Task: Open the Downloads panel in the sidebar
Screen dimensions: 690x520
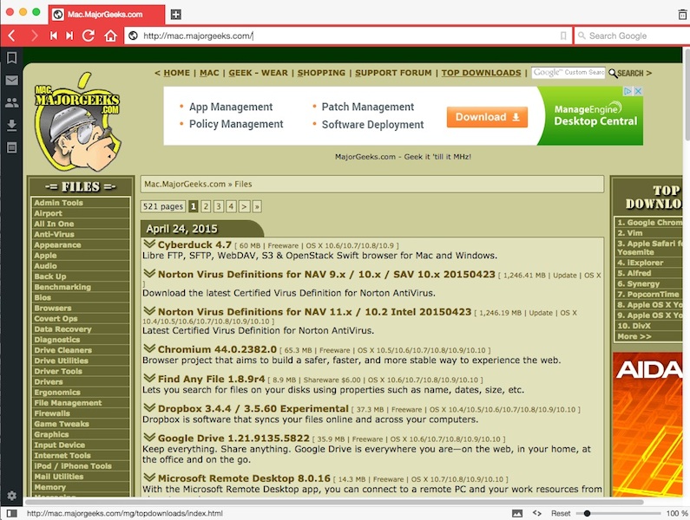Action: pyautogui.click(x=11, y=126)
